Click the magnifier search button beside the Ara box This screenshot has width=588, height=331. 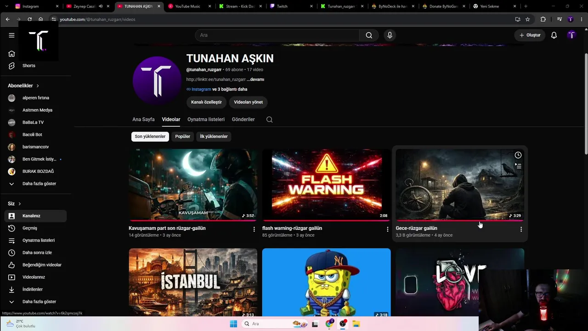click(x=369, y=35)
